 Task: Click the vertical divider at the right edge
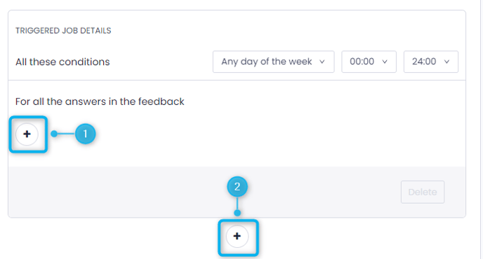480,129
